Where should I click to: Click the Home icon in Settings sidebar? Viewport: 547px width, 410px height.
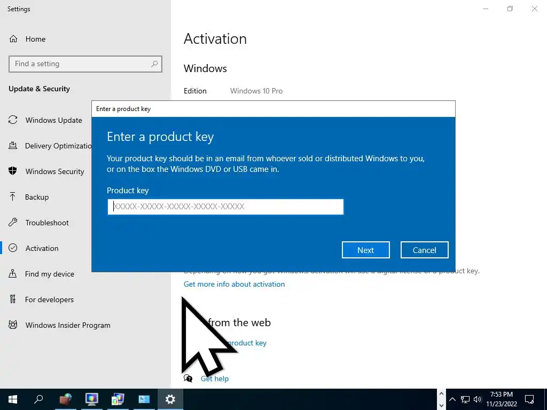13,38
